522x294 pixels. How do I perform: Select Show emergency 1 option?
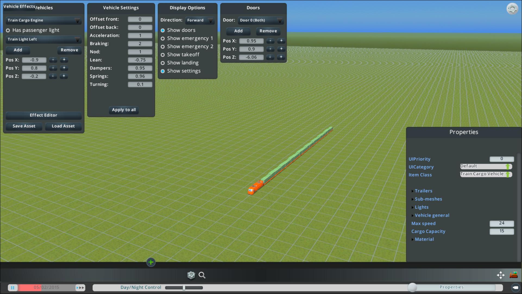(x=163, y=39)
